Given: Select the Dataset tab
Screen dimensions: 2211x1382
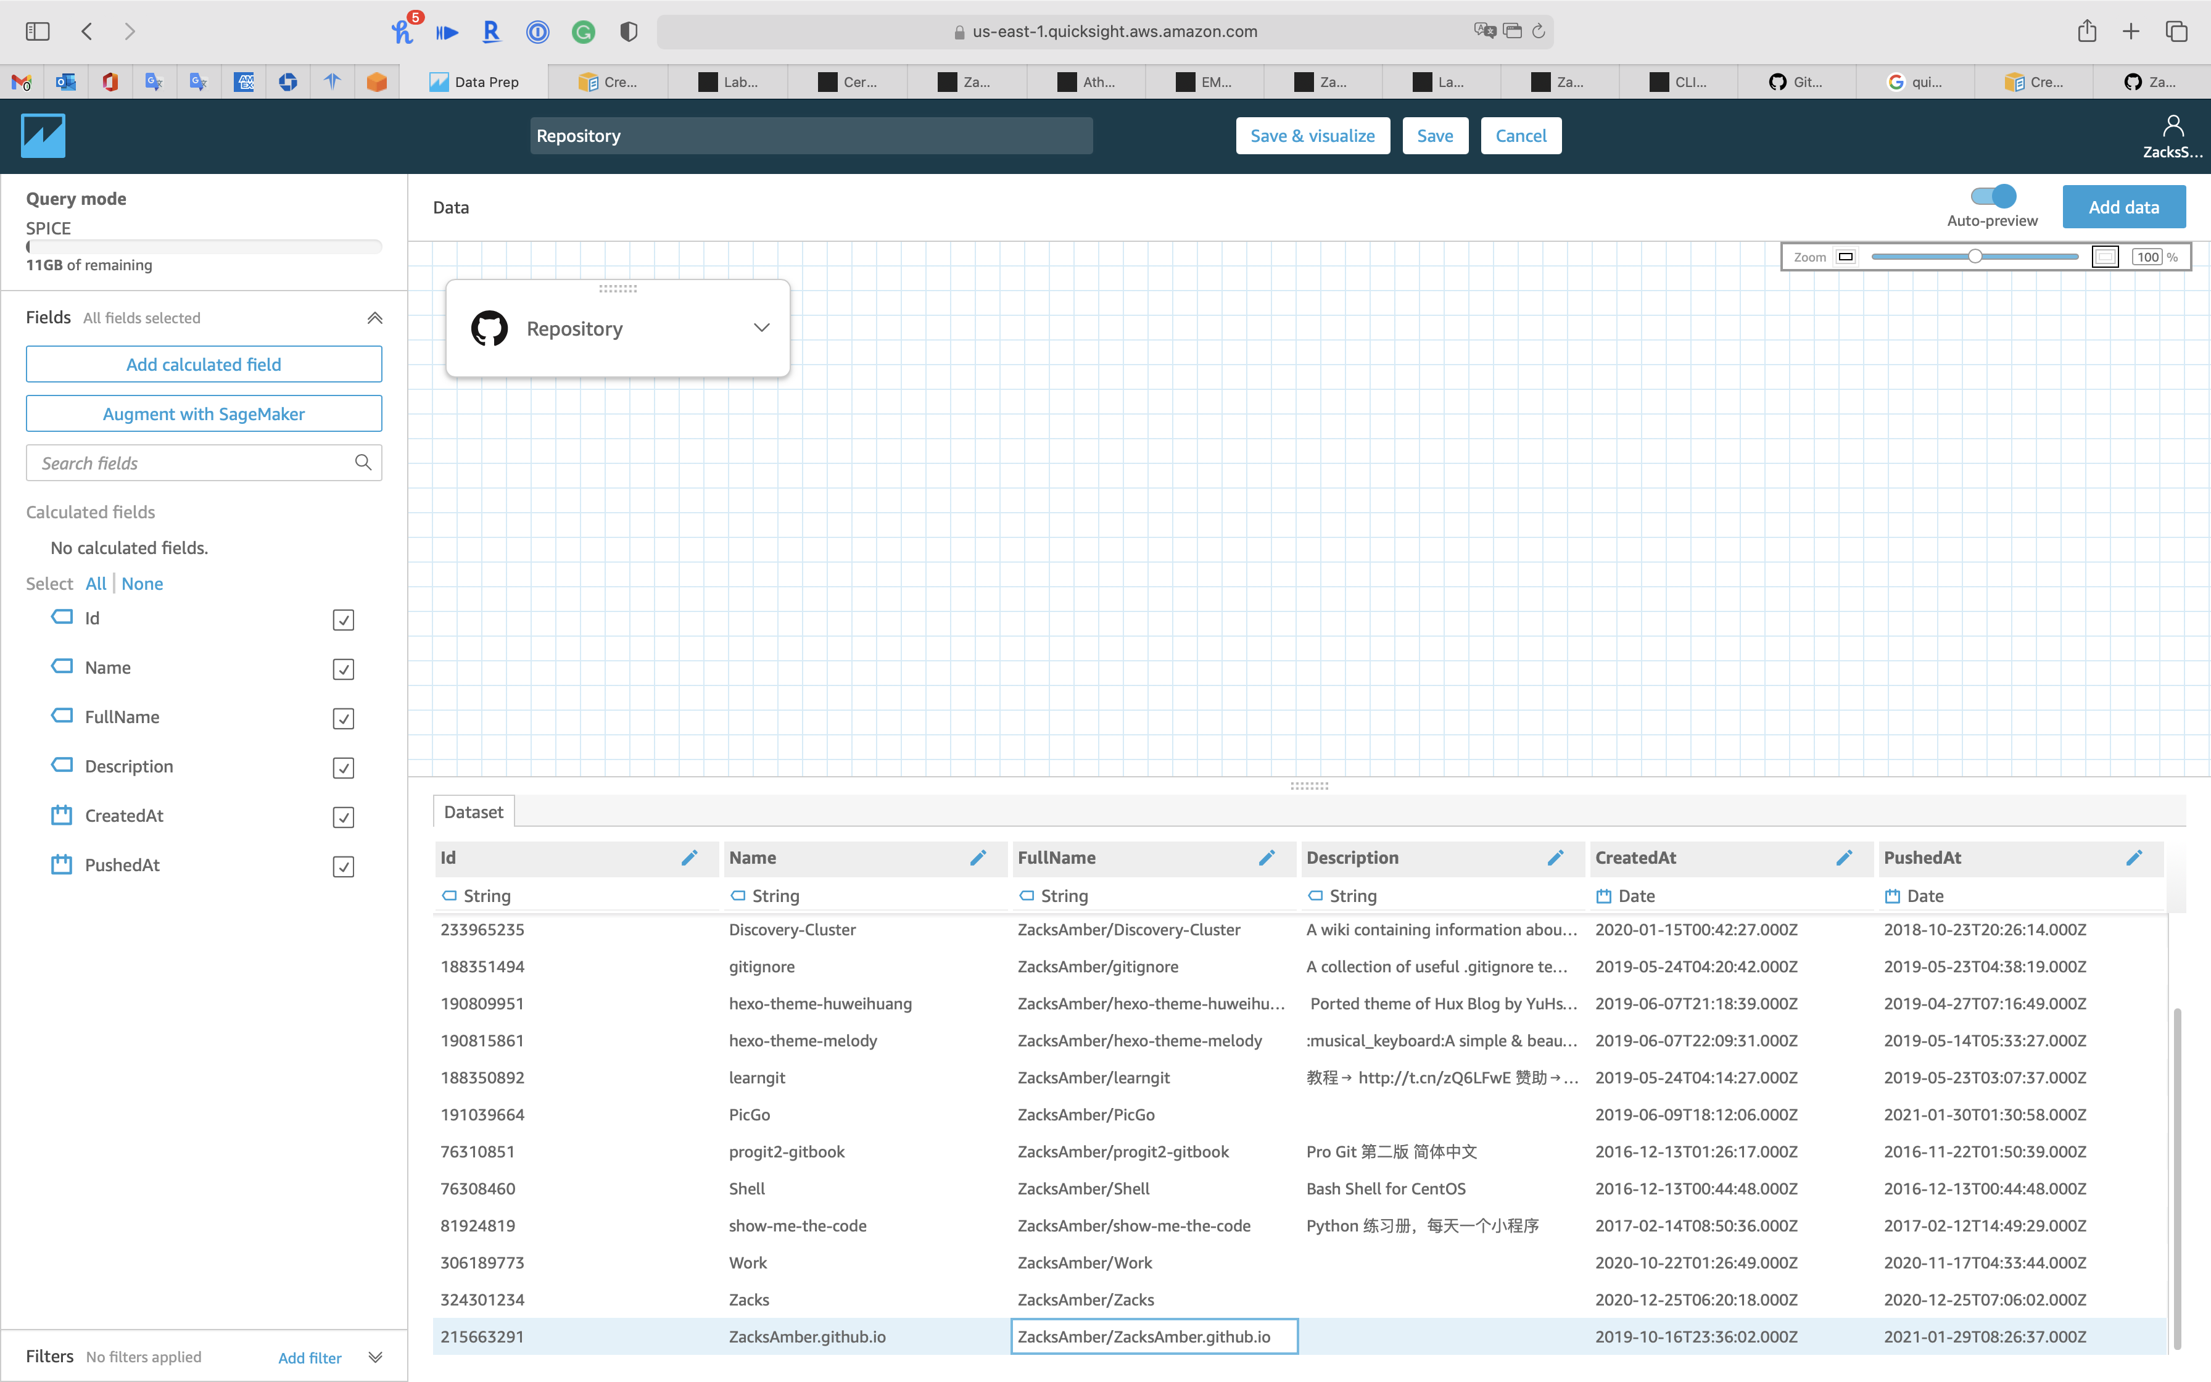Looking at the screenshot, I should (473, 812).
